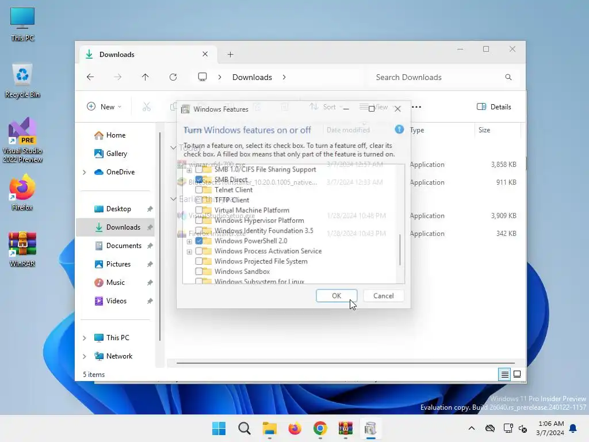This screenshot has height=442, width=589.
Task: Expand Windows Process Activation Service node
Action: pos(189,252)
